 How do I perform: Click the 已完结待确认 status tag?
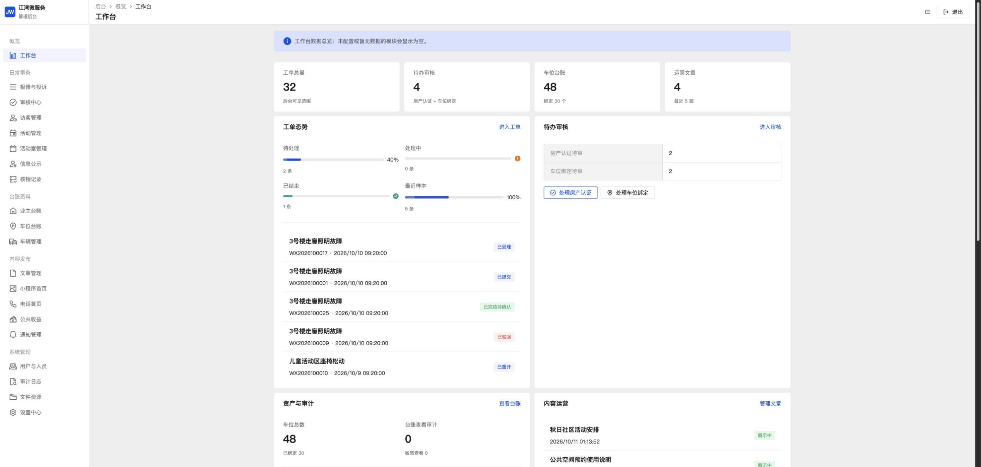pyautogui.click(x=497, y=307)
